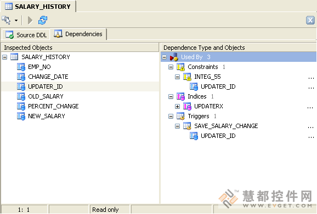
Task: Collapse the Constraints group
Action: (171, 67)
